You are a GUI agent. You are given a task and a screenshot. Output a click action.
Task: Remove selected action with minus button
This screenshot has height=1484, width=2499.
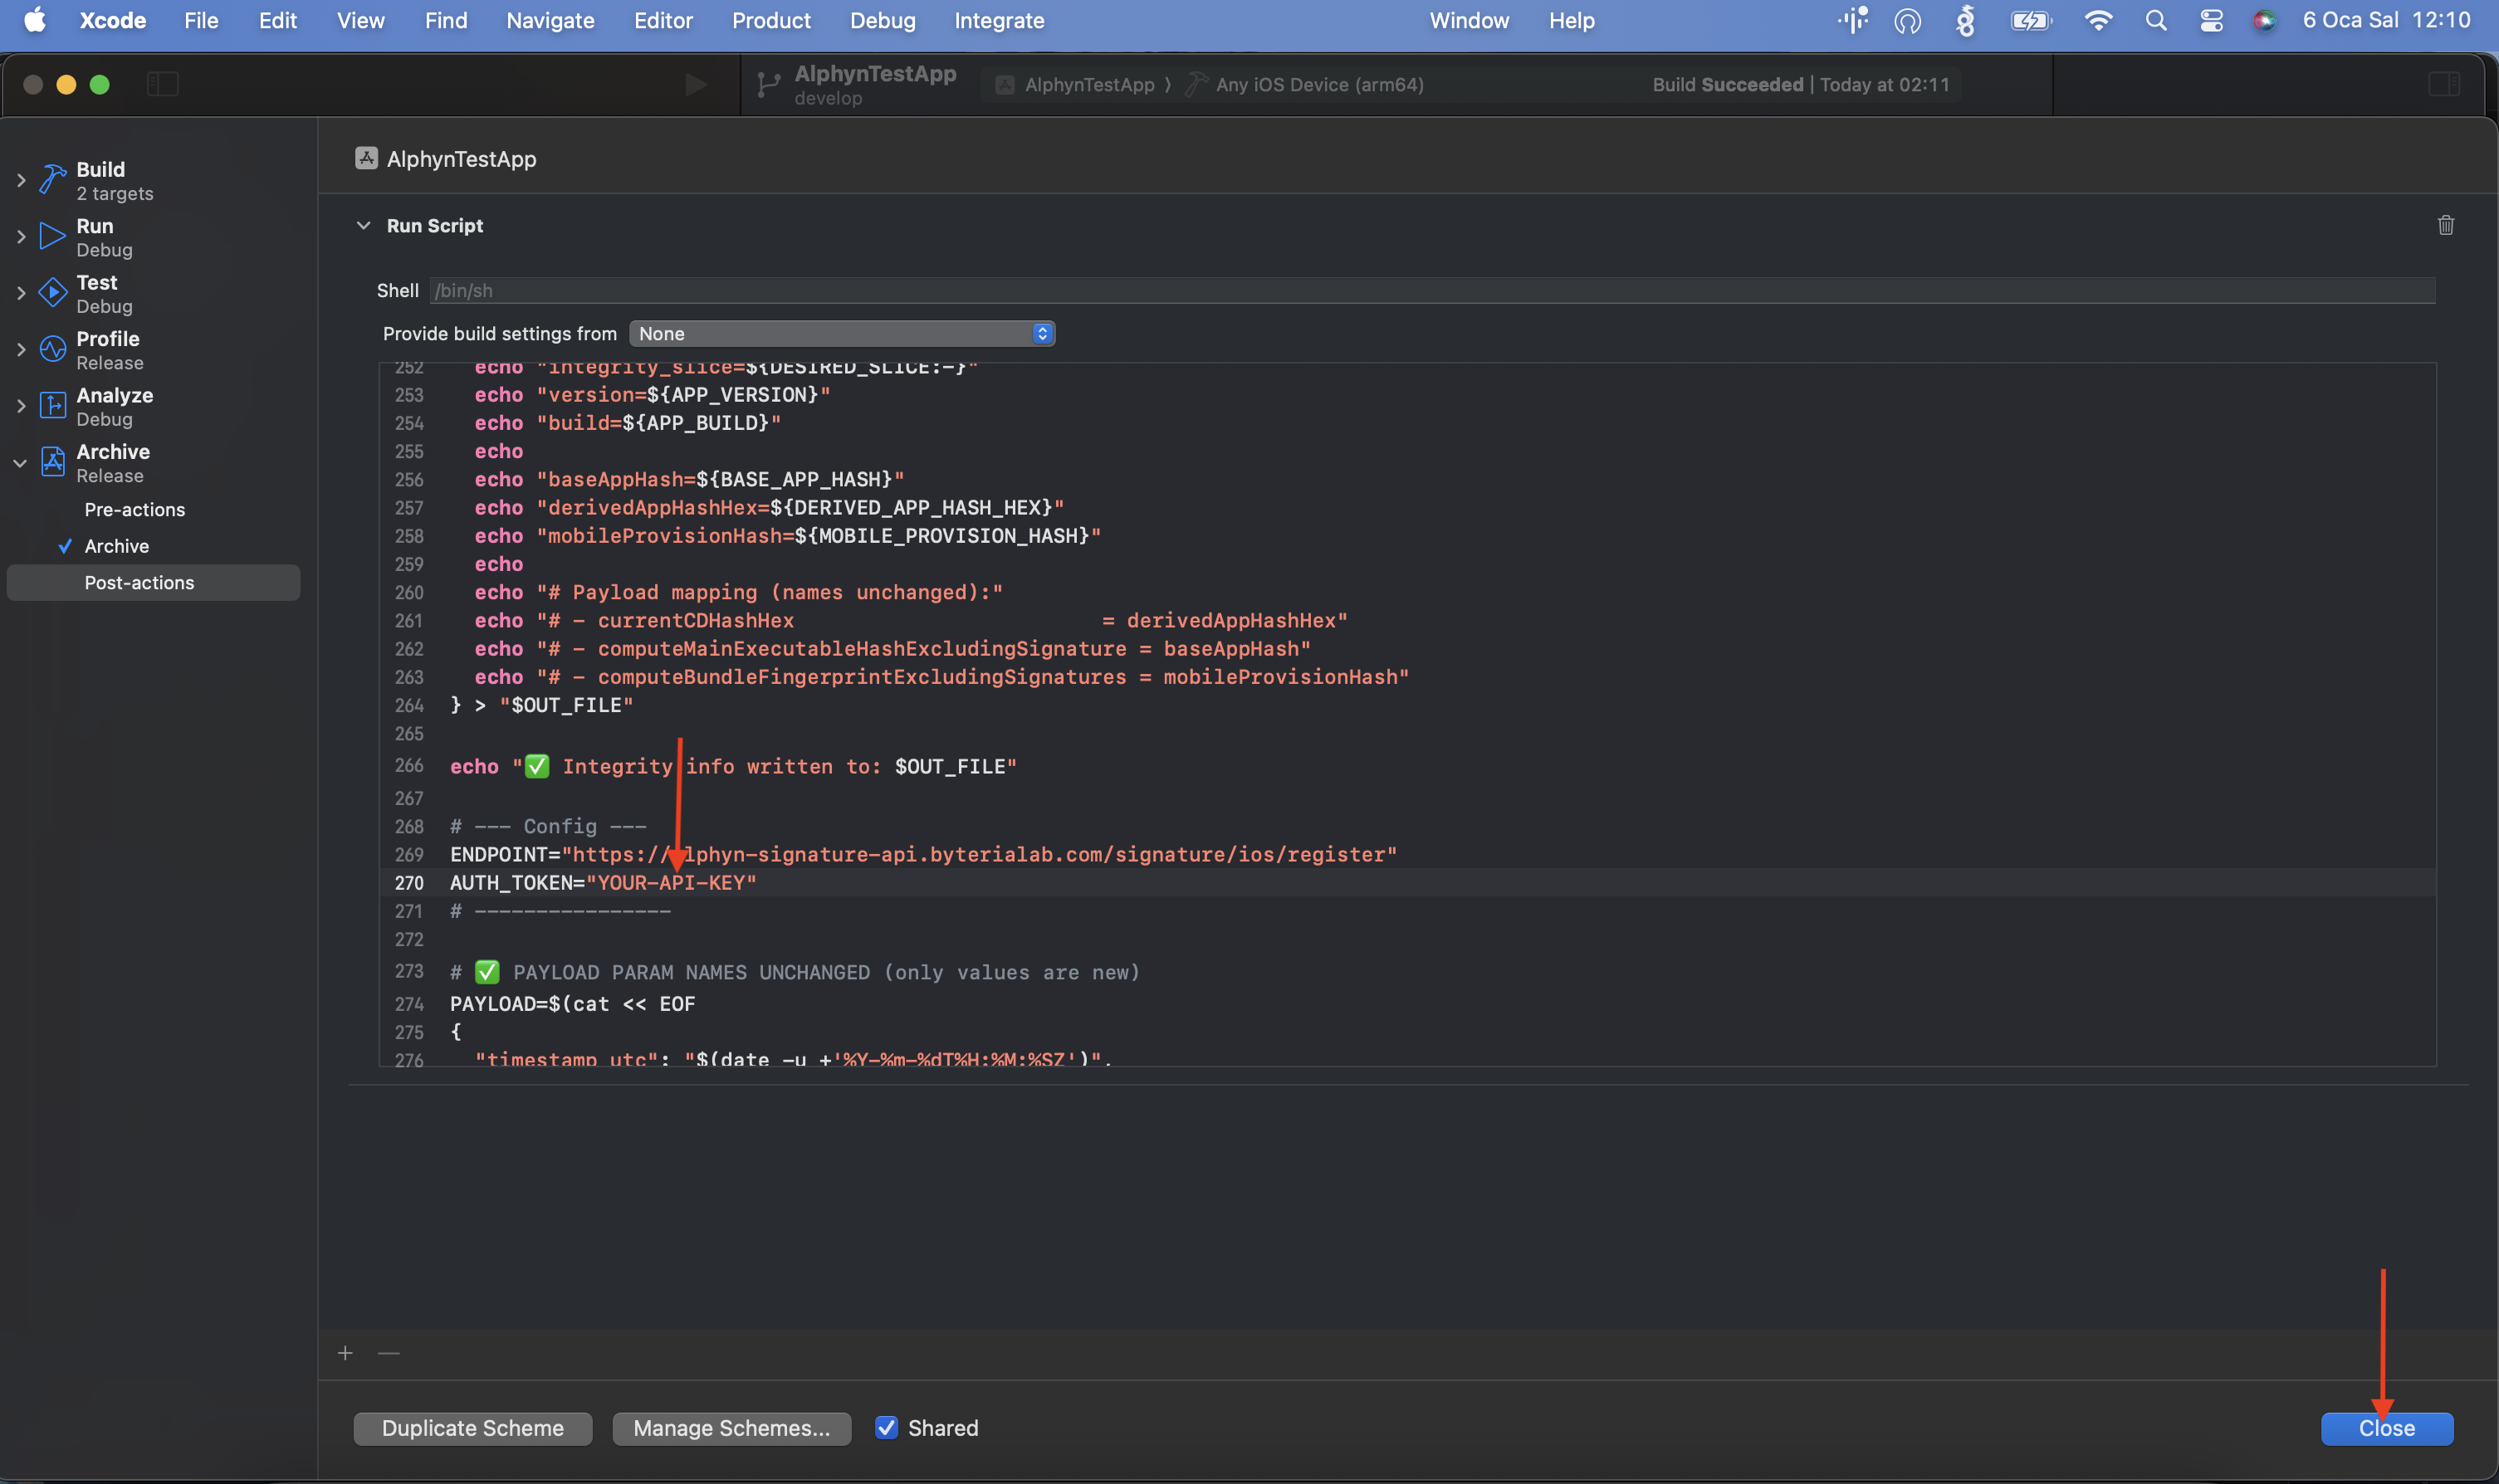tap(389, 1353)
